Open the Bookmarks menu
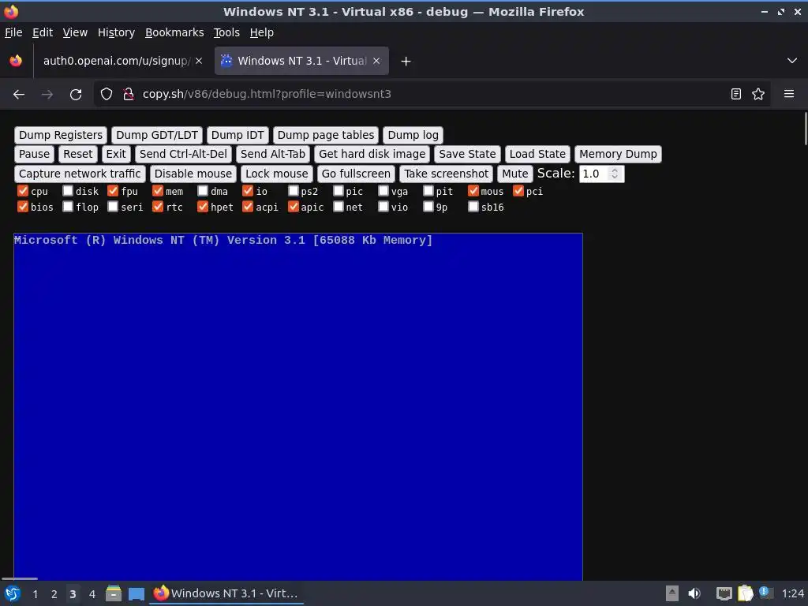The image size is (808, 606). coord(174,32)
